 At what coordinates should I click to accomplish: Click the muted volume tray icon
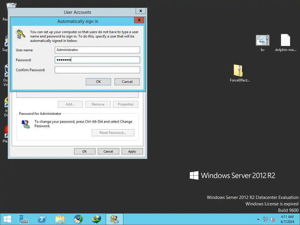[272, 219]
